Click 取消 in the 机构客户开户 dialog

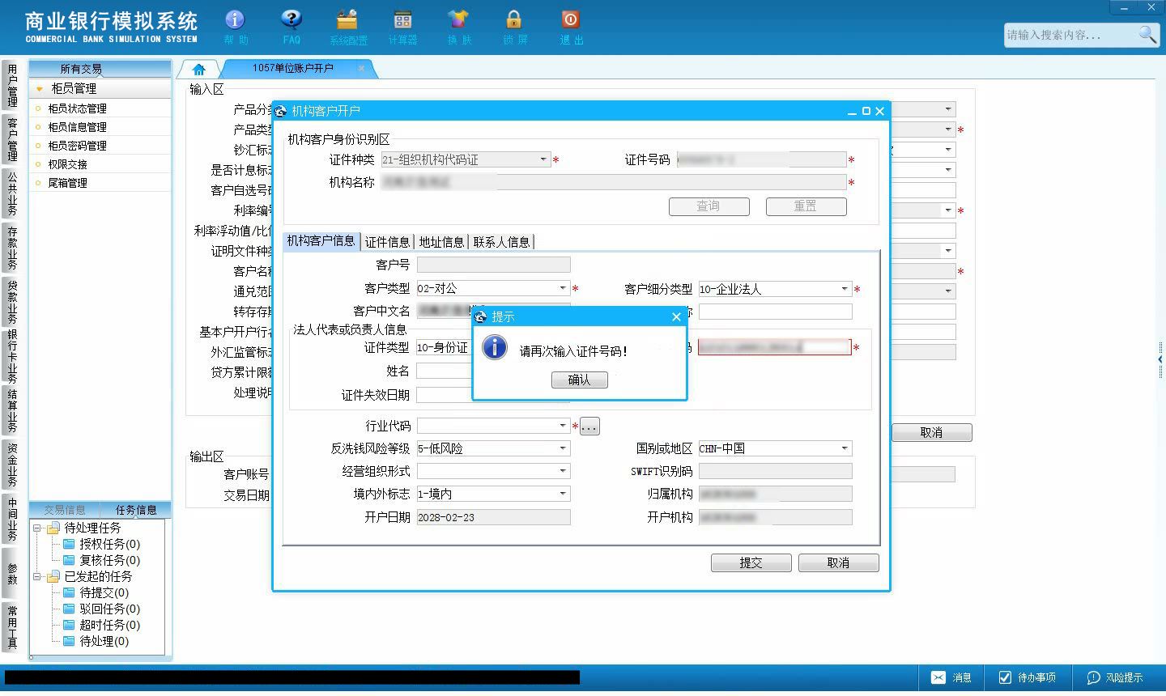(839, 562)
